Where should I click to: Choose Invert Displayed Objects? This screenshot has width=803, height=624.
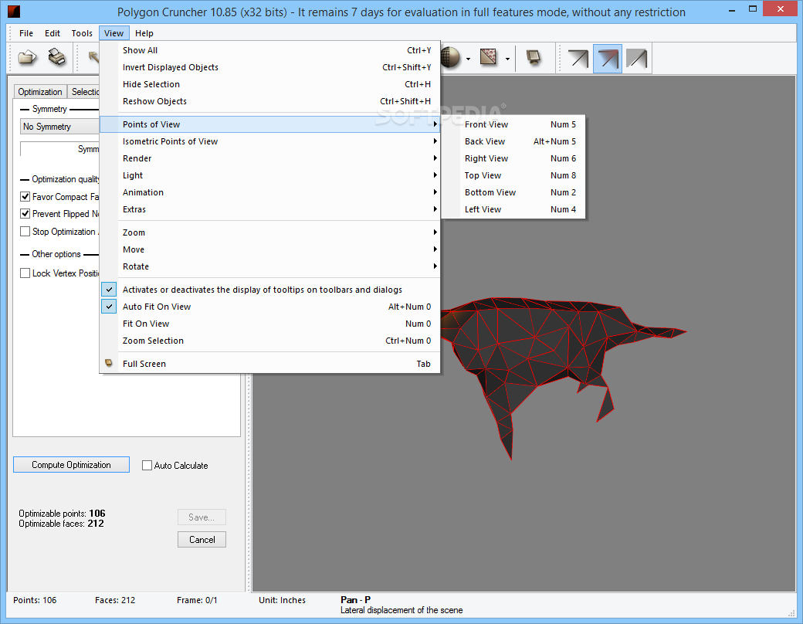[x=270, y=67]
